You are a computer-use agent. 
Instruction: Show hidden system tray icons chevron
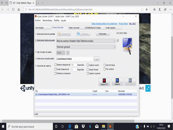click(x=141, y=126)
